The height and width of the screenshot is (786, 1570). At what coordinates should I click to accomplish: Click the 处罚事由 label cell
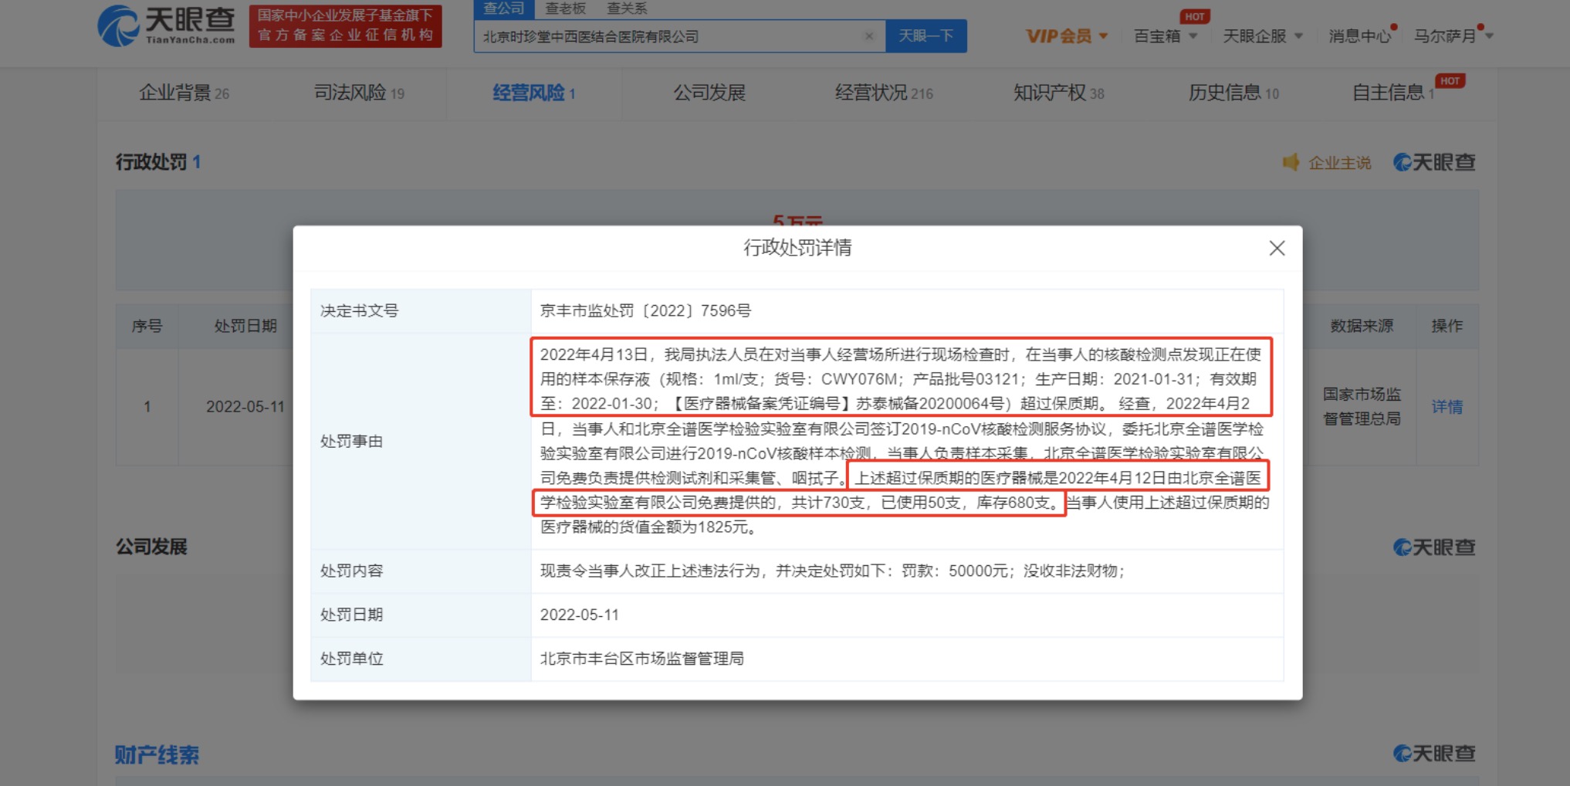pos(421,442)
